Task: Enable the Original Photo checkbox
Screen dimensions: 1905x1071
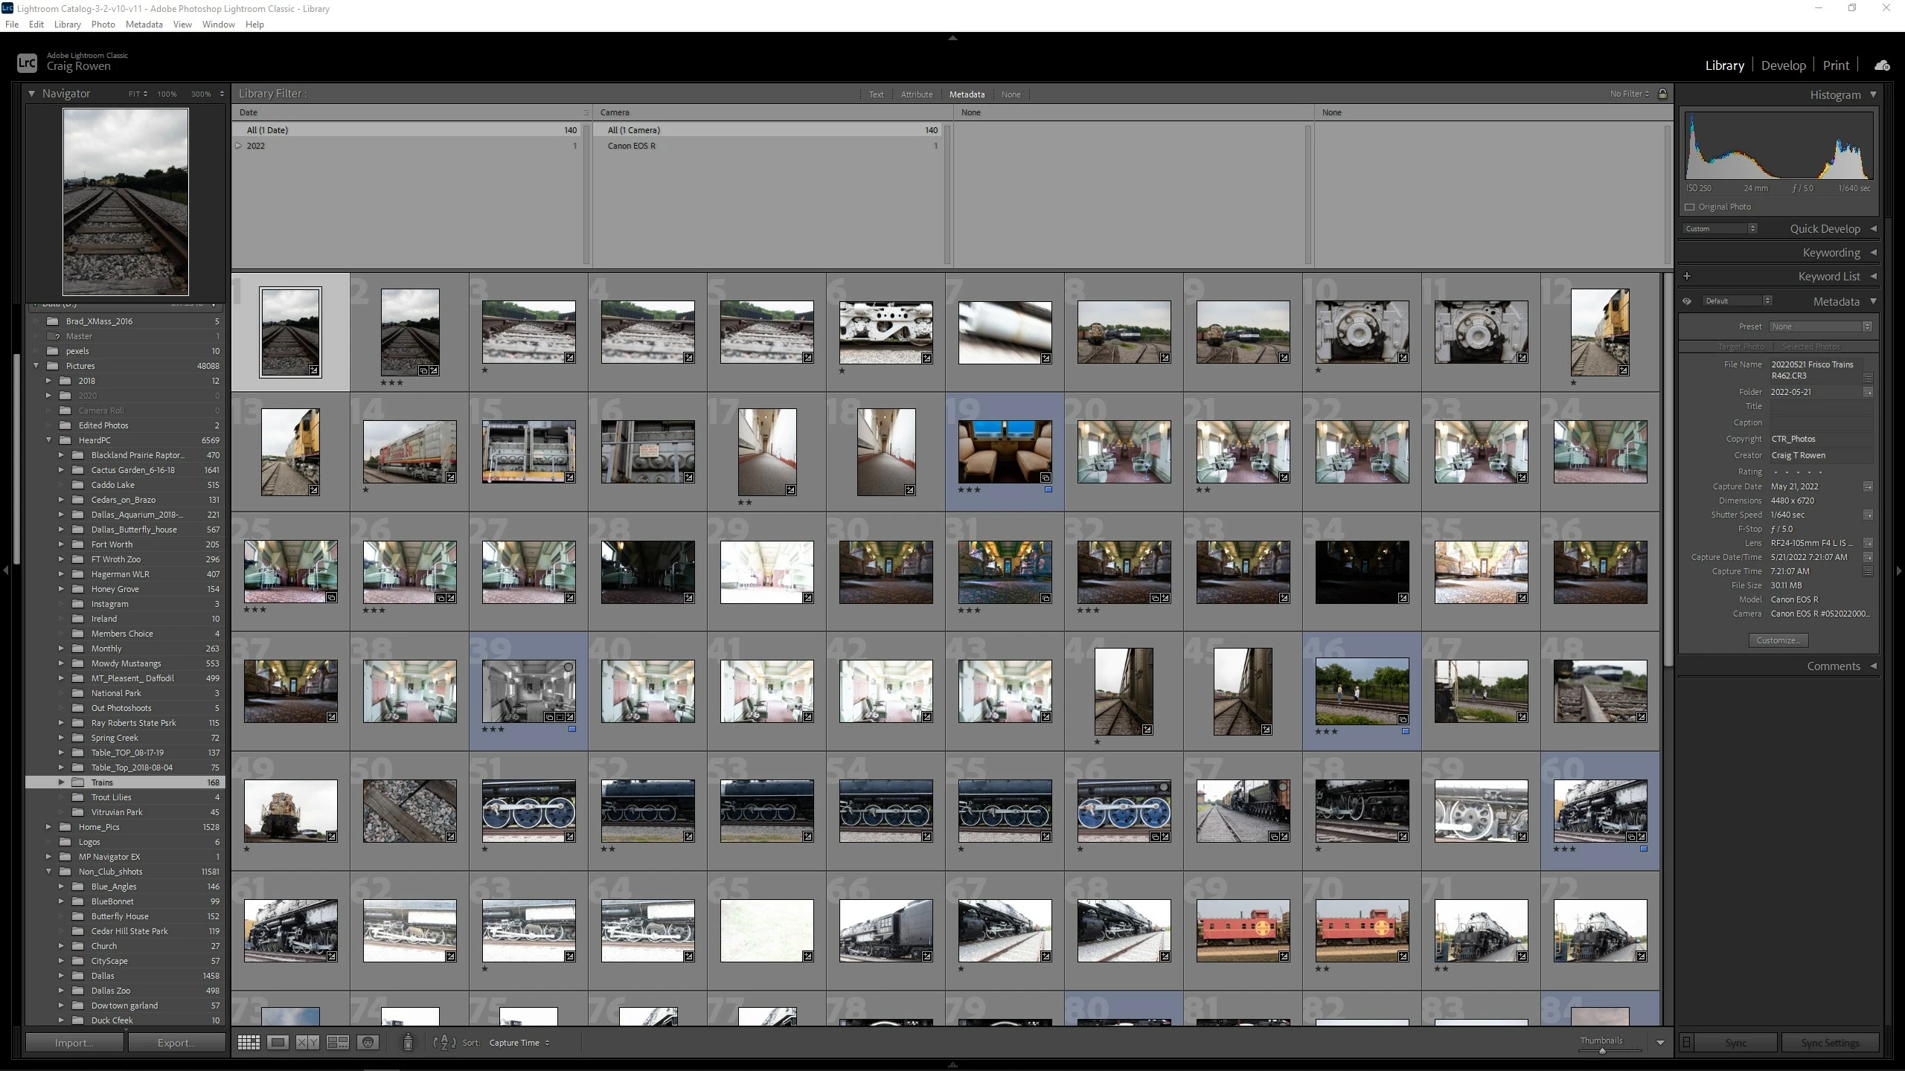Action: (1690, 207)
